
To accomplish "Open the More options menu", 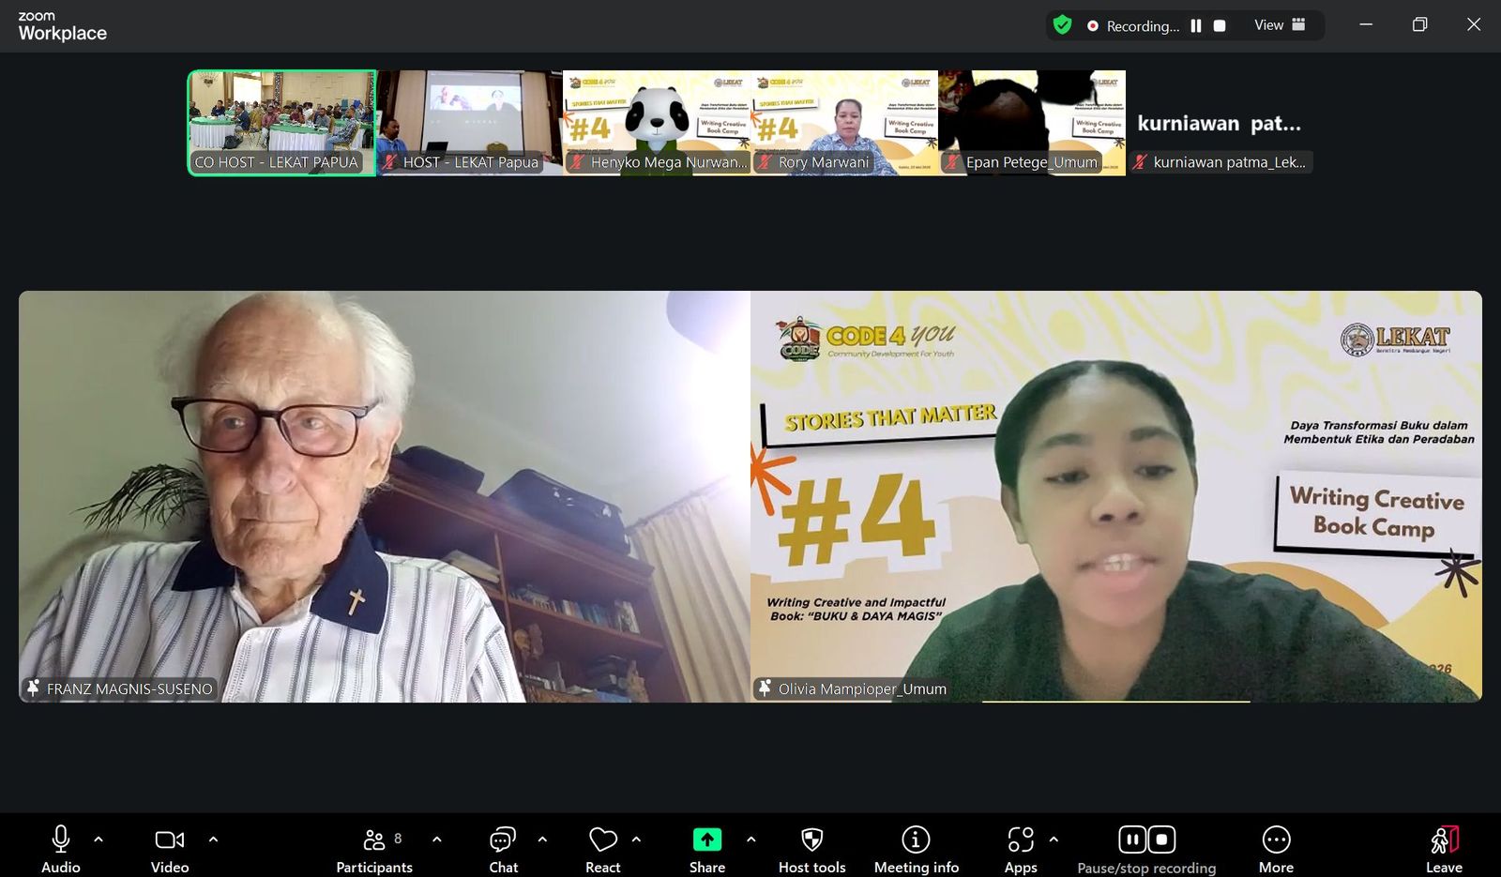I will point(1276,850).
